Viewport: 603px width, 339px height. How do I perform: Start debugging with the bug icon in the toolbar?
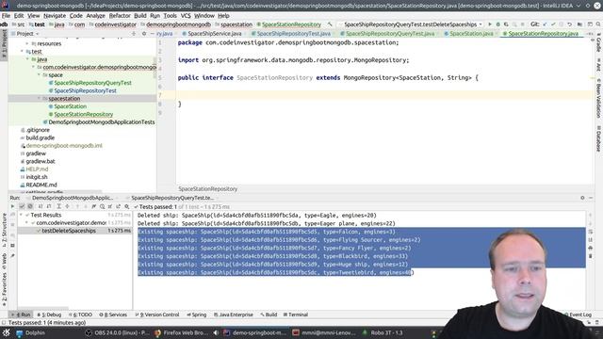pyautogui.click(x=498, y=24)
